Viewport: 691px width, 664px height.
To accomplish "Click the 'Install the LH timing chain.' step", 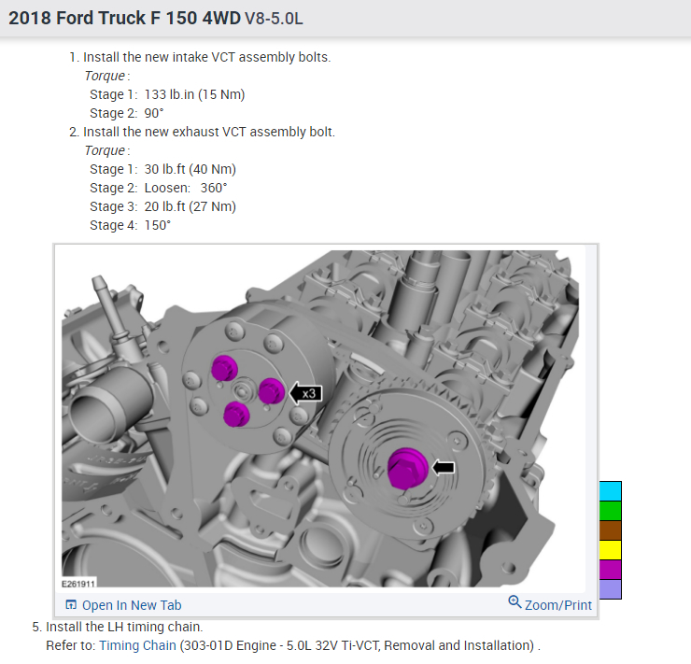I will point(124,627).
